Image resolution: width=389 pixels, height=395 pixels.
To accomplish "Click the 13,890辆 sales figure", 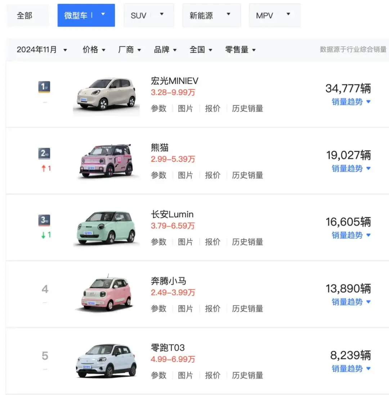I will [348, 289].
